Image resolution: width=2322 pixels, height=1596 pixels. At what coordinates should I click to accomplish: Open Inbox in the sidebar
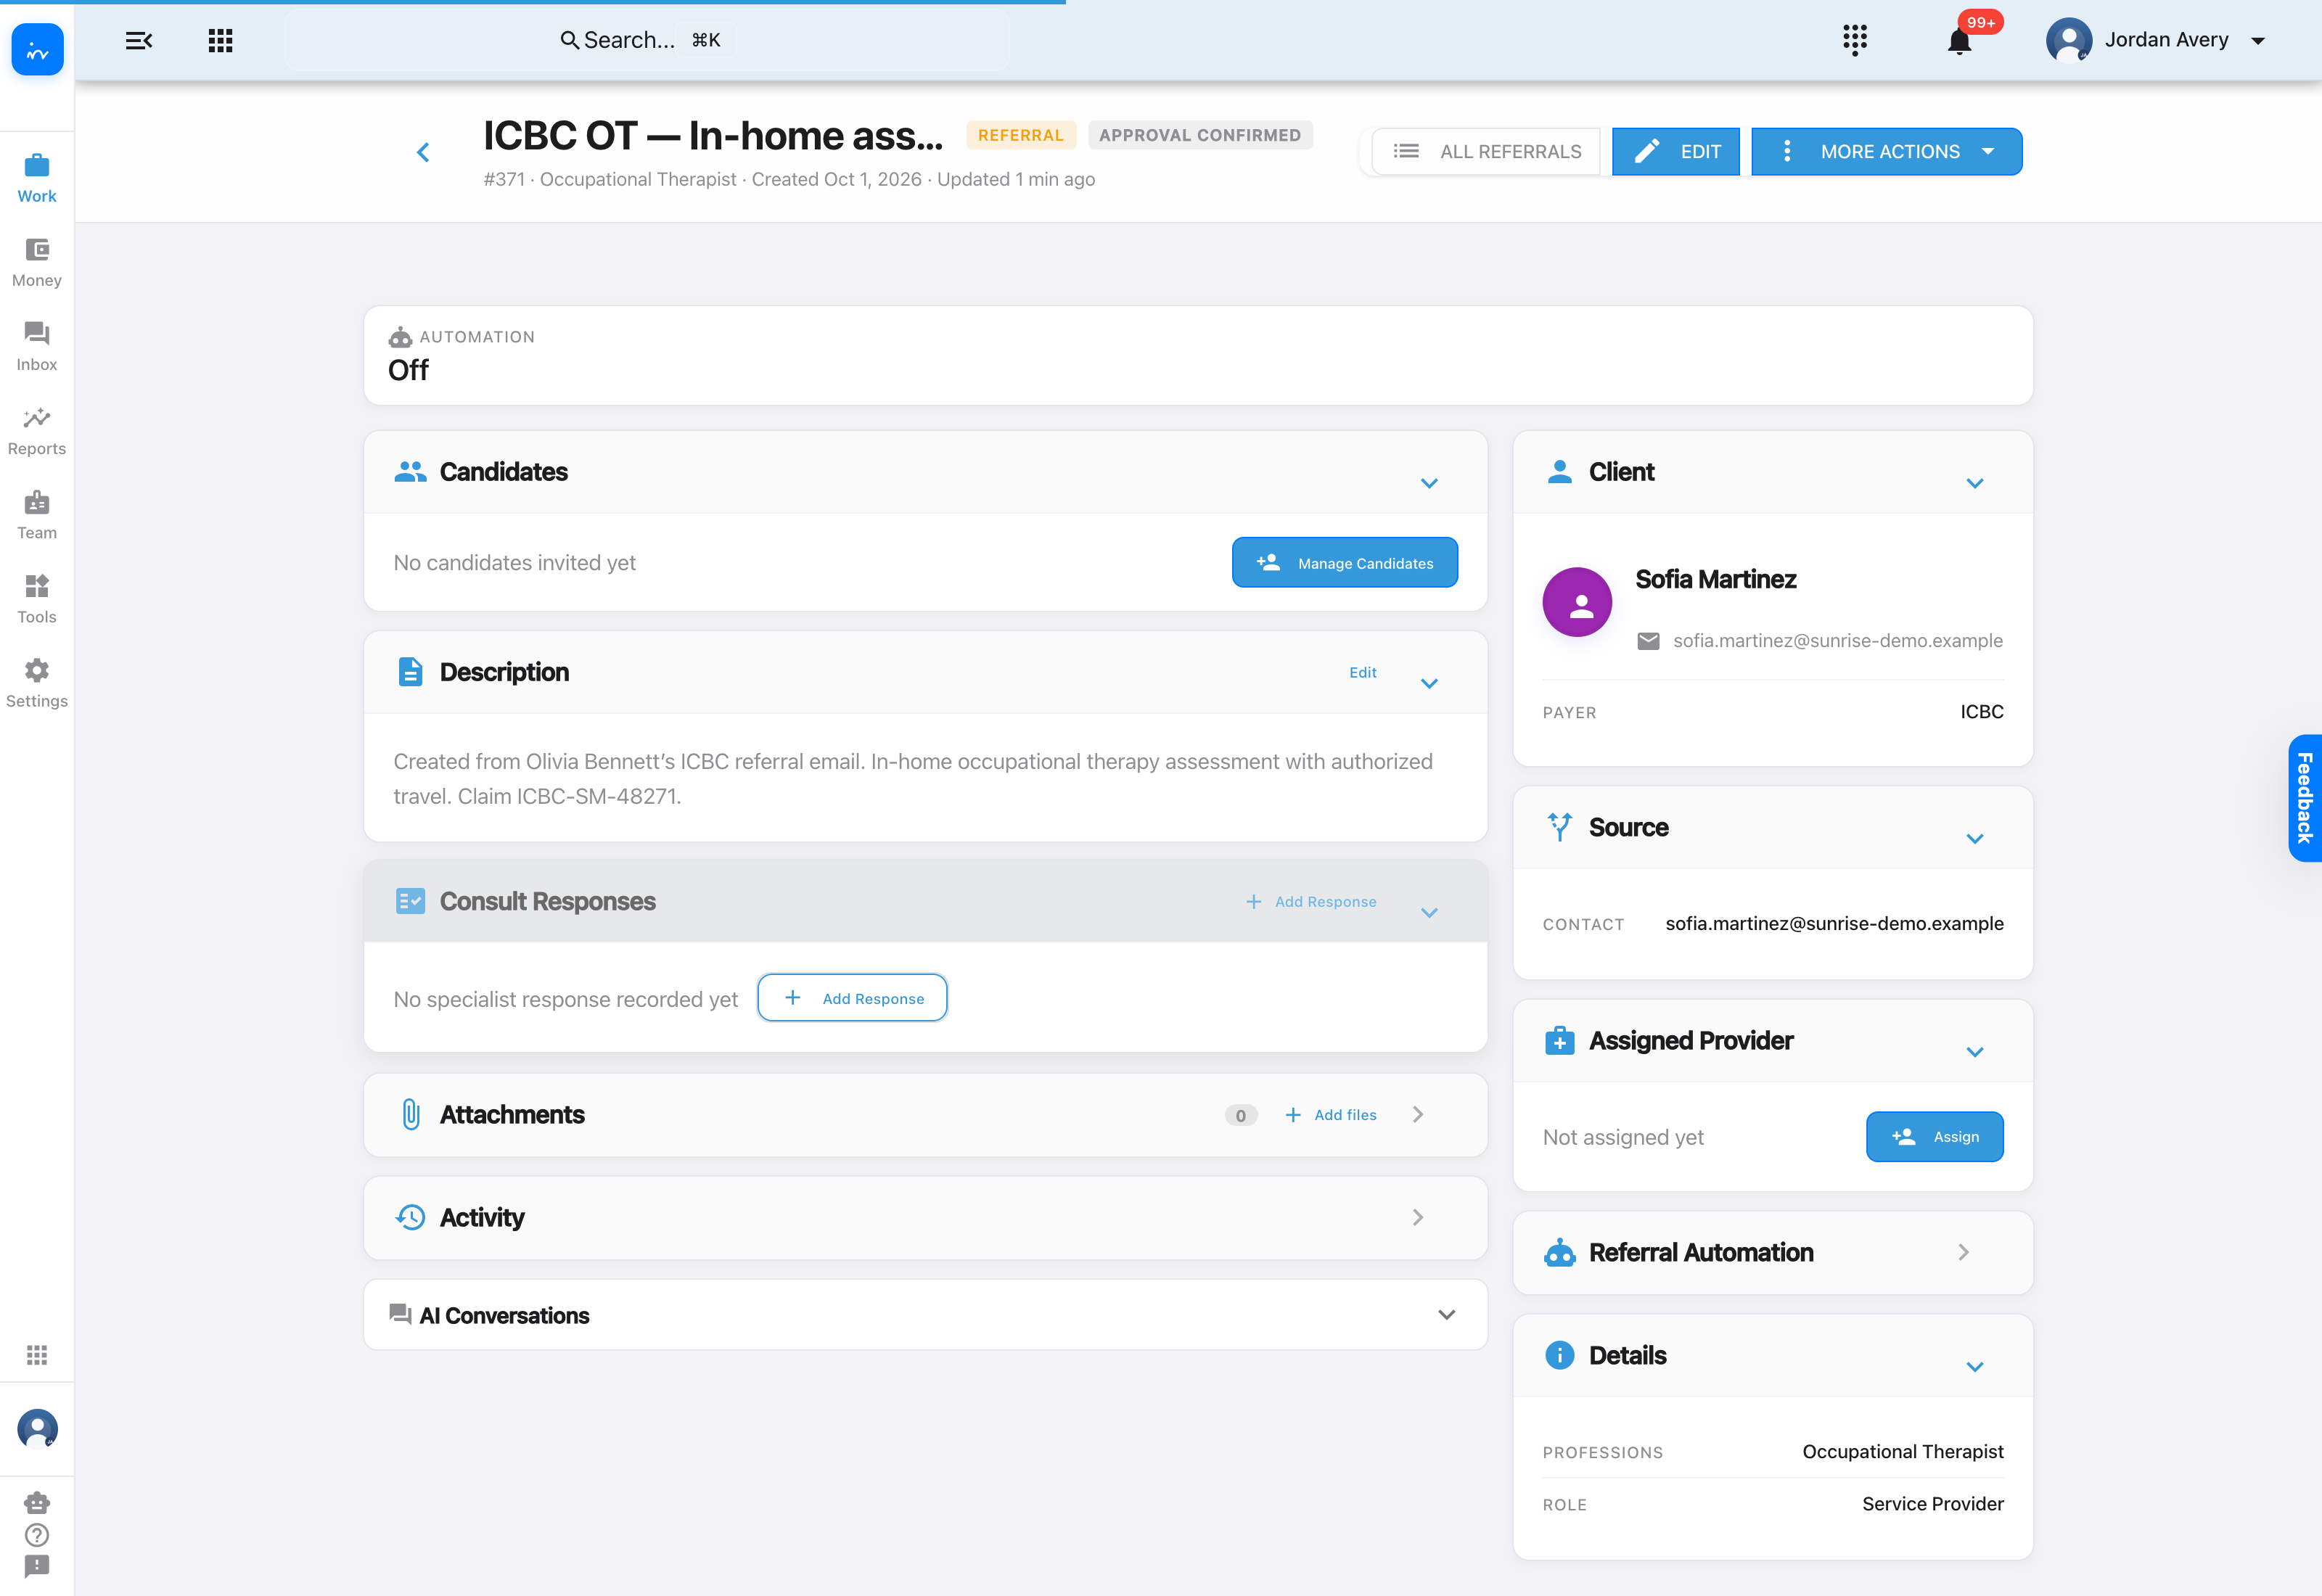coord(37,347)
